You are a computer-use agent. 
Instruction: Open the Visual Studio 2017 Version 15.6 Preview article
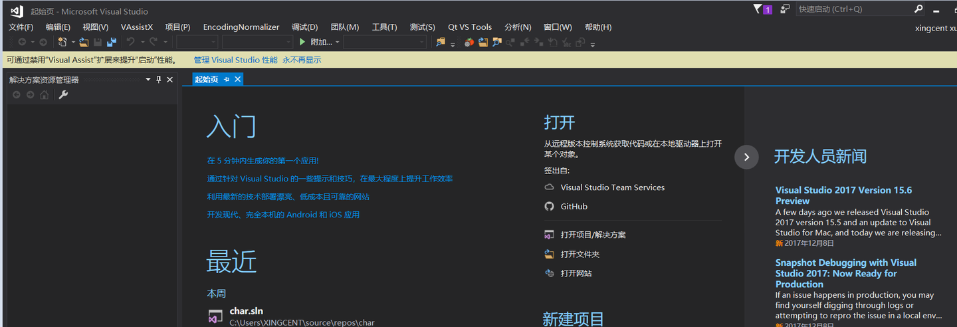pyautogui.click(x=843, y=195)
